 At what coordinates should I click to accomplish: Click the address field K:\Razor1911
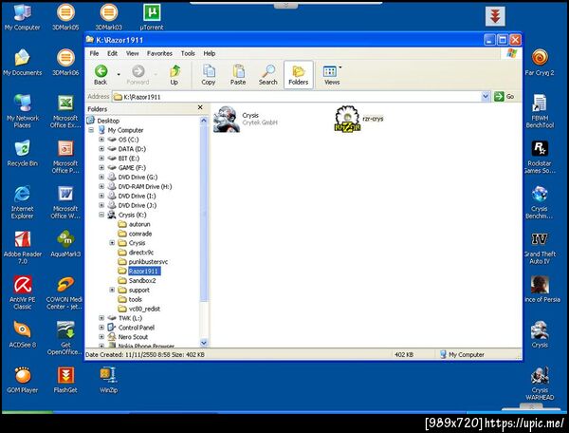[297, 97]
